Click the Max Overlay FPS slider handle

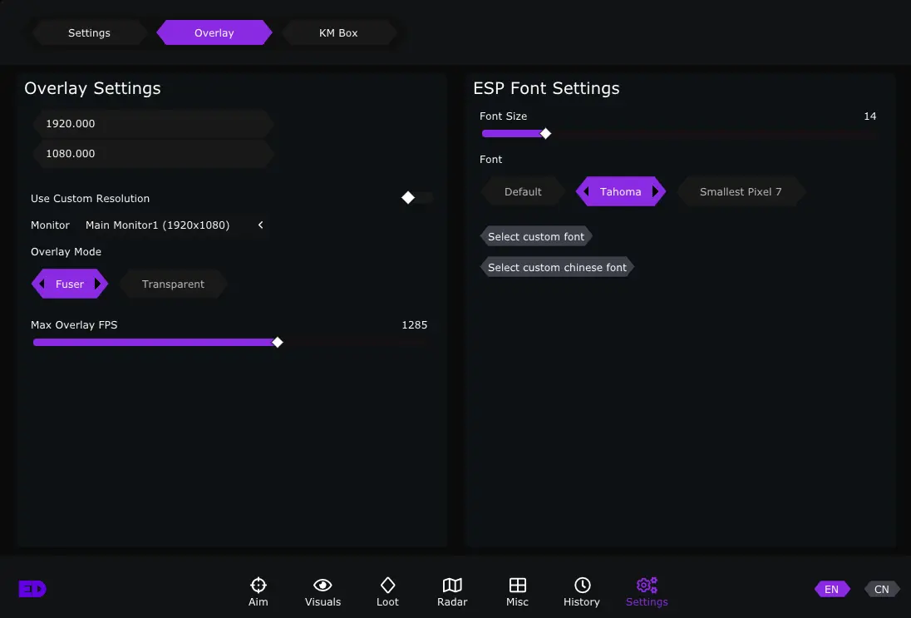coord(278,342)
